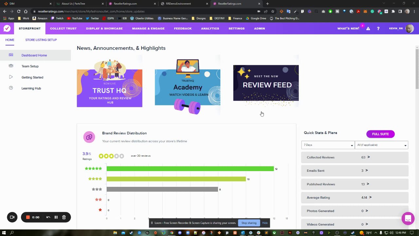This screenshot has width=419, height=236.
Task: Open the Chrome extensions puzzle icon
Action: point(393,11)
